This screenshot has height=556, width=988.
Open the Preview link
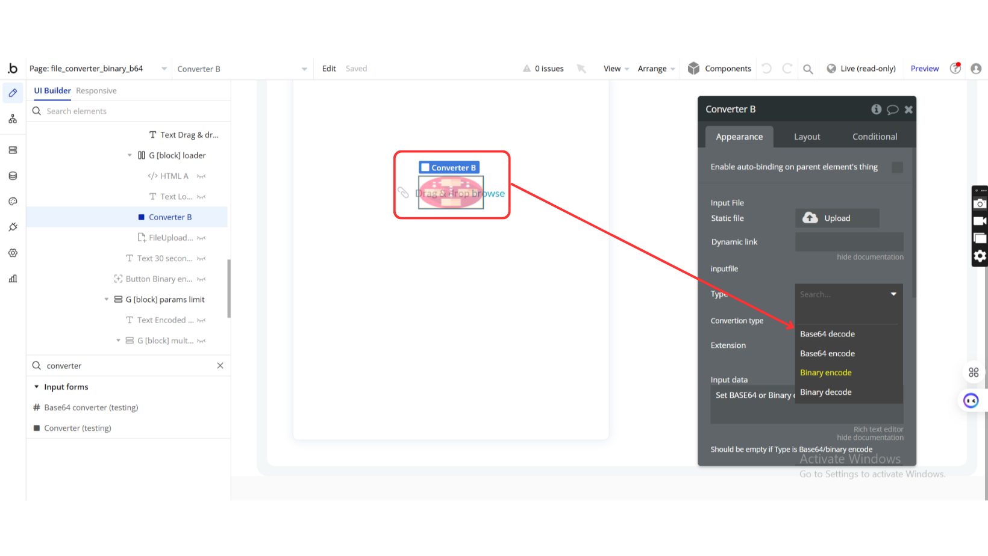925,69
